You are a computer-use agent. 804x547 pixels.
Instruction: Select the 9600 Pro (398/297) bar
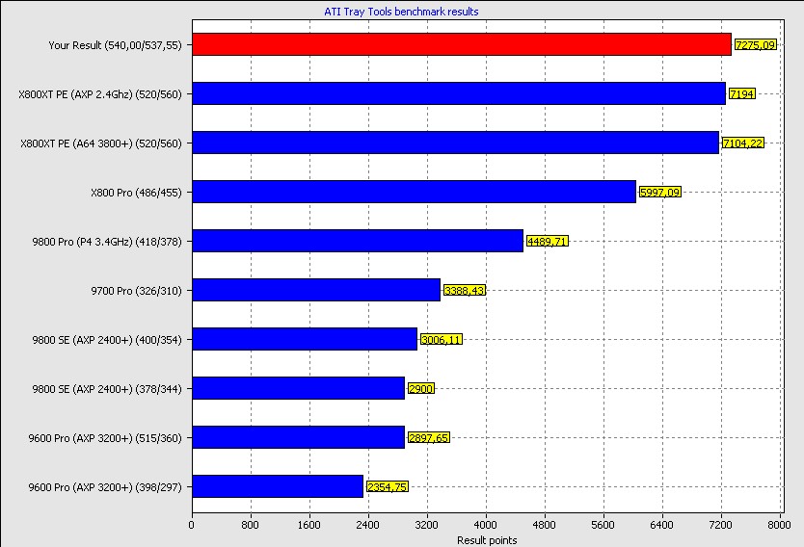278,487
